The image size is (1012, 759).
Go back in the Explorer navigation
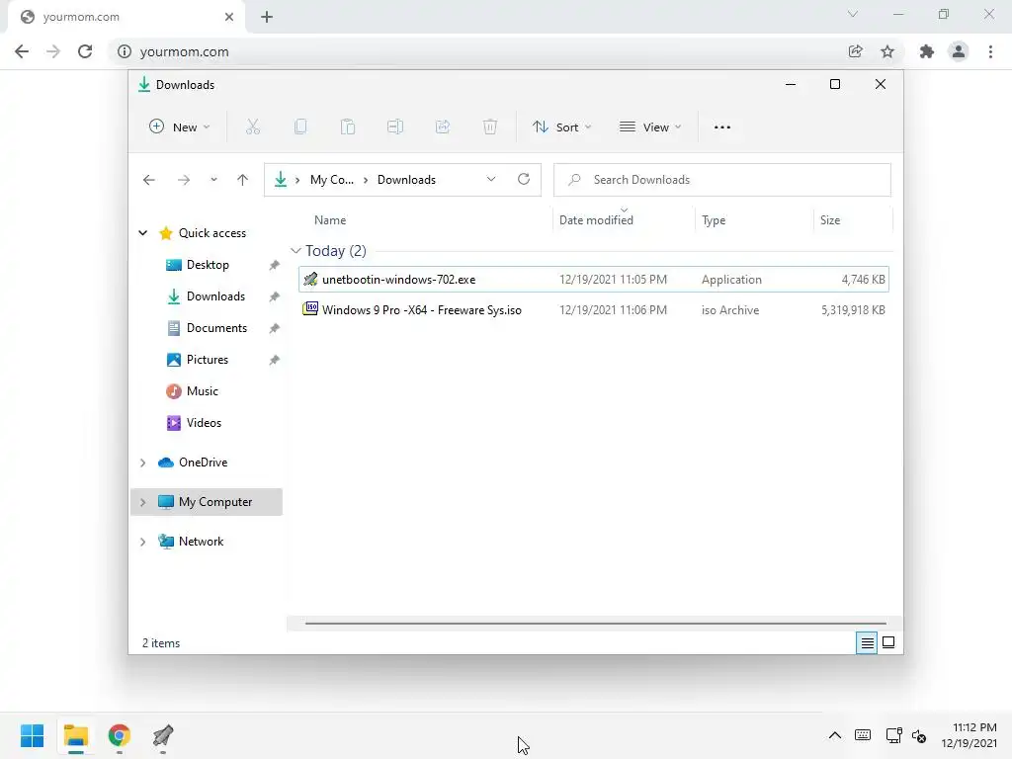tap(149, 180)
